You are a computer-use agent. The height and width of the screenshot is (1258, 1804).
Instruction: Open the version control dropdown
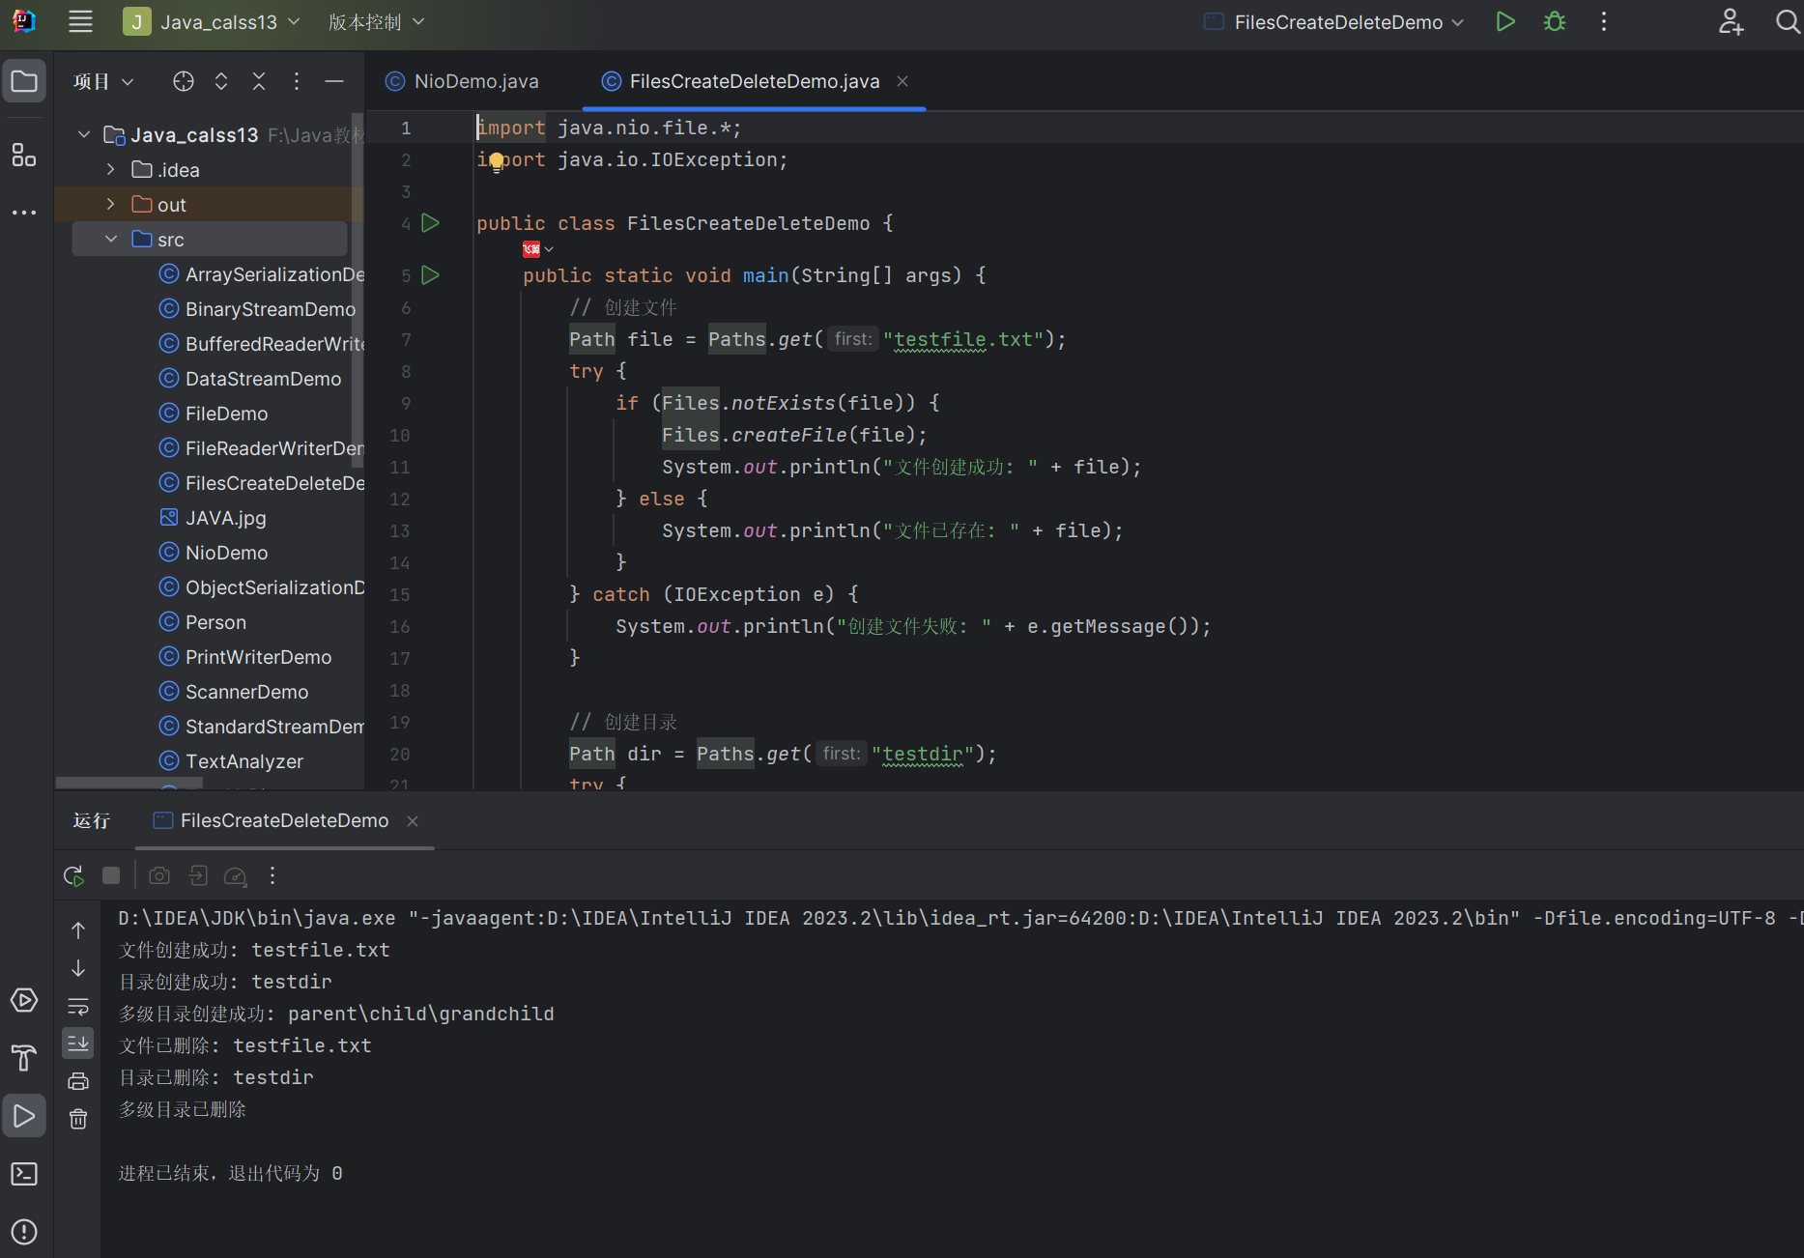click(376, 22)
